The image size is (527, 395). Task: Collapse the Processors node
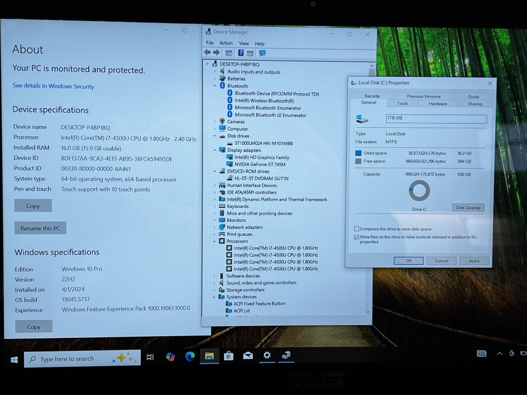[214, 241]
